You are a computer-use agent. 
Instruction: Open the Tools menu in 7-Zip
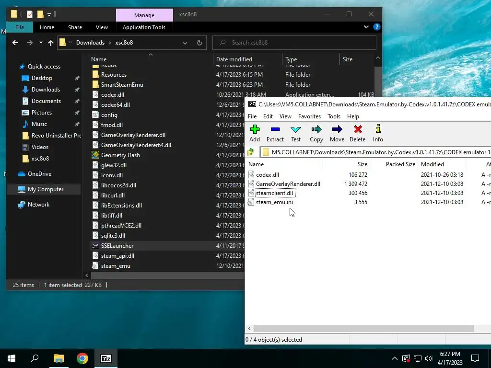tap(334, 116)
